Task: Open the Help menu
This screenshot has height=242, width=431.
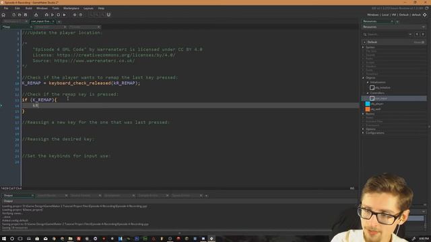Action: [101, 8]
